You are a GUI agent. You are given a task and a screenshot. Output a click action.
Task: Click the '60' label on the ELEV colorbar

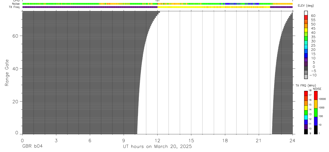[313, 16]
